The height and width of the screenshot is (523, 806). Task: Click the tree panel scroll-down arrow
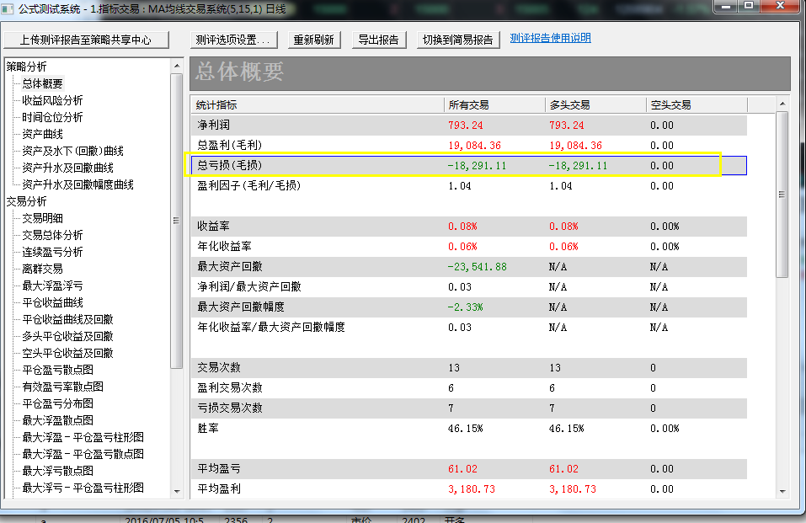pyautogui.click(x=176, y=490)
